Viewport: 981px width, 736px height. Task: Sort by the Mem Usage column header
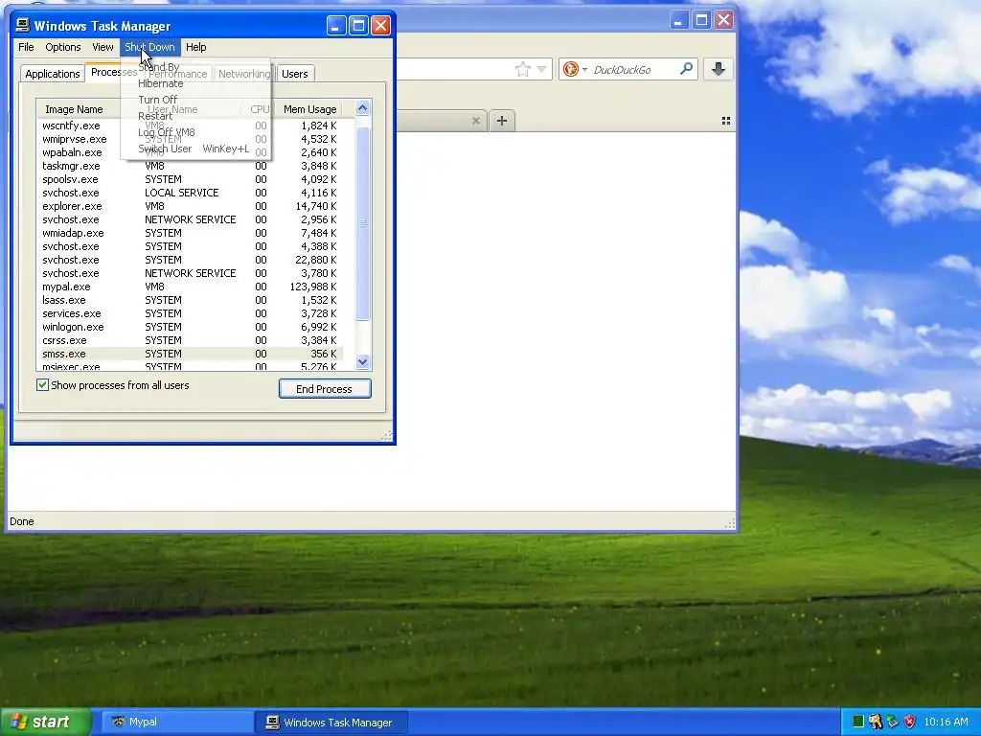[309, 109]
